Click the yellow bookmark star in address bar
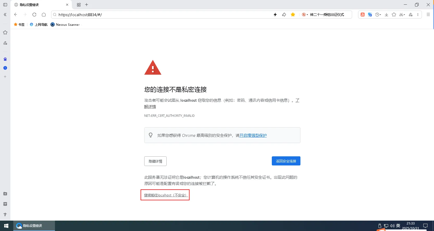Viewport: 434px width, 231px height. [293, 15]
